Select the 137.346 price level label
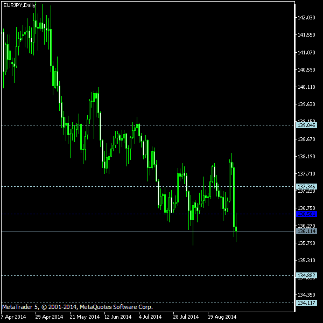323x323 pixels. pyautogui.click(x=306, y=187)
